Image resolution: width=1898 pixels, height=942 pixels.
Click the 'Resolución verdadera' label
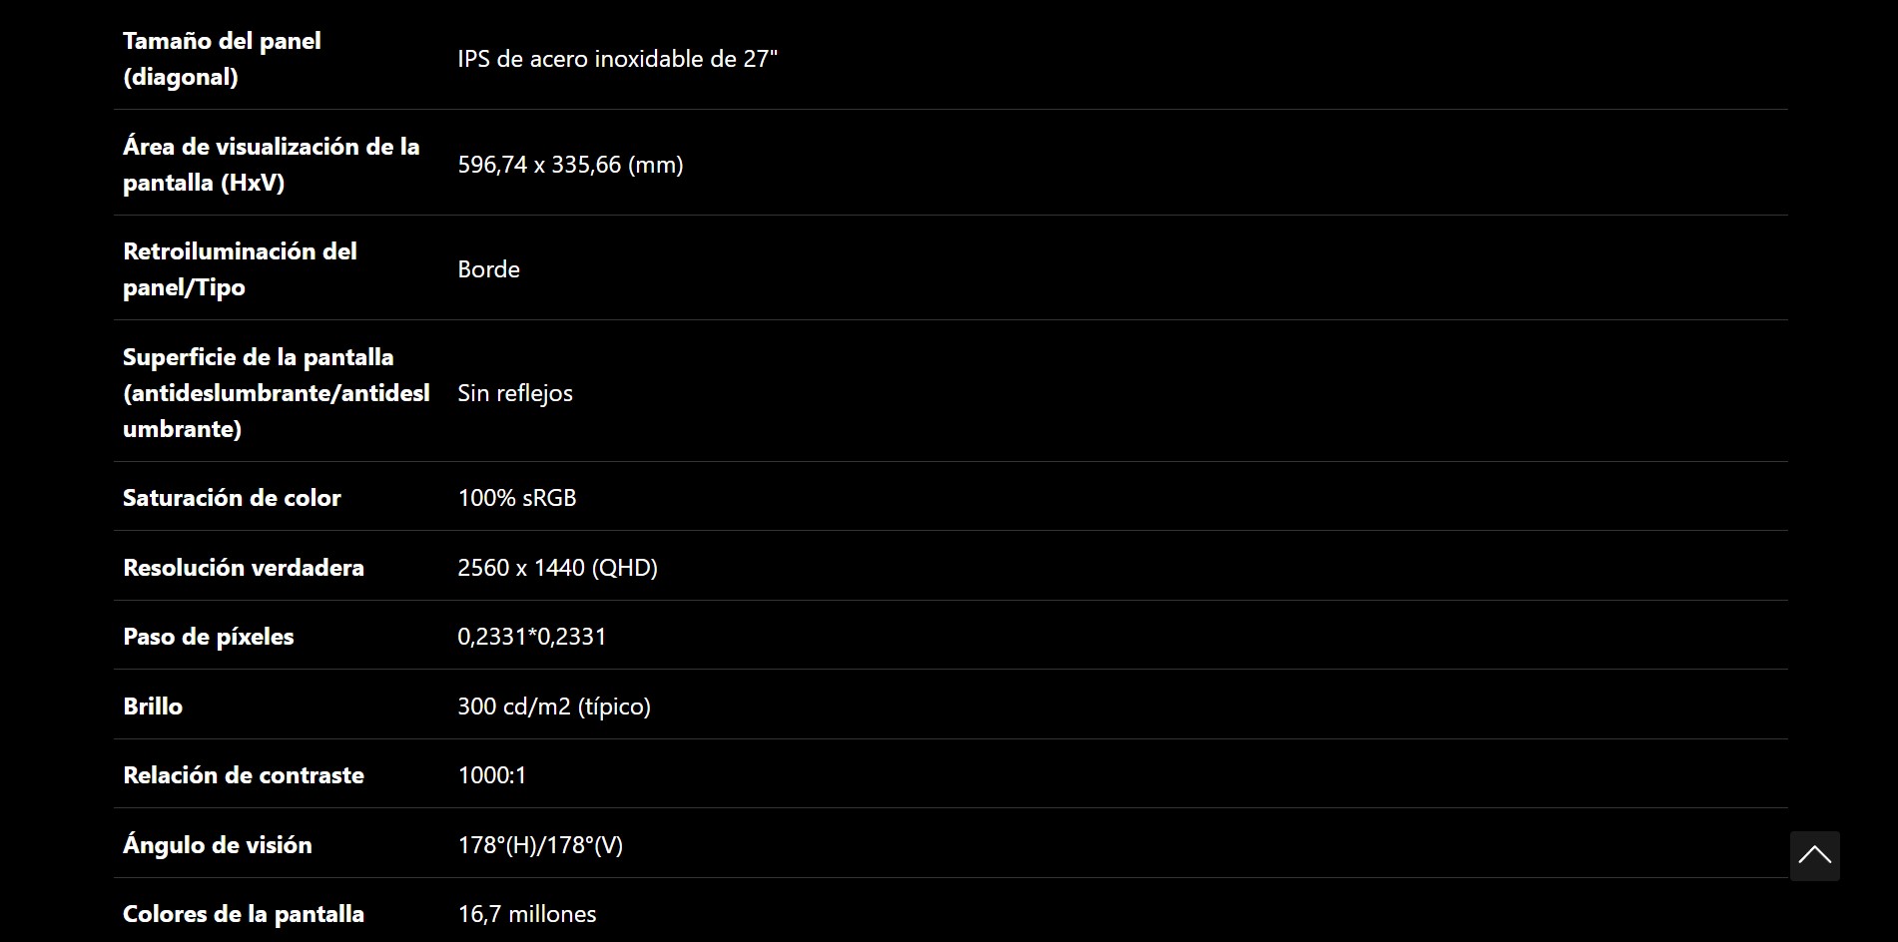click(244, 568)
